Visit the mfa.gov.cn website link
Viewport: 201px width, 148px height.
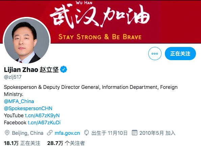pyautogui.click(x=67, y=133)
